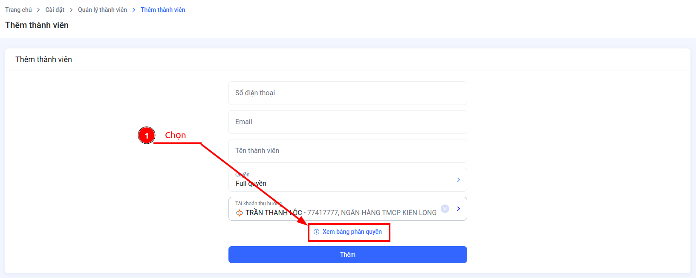696x278 pixels.
Task: Select the Tên thành viên text field
Action: click(348, 151)
